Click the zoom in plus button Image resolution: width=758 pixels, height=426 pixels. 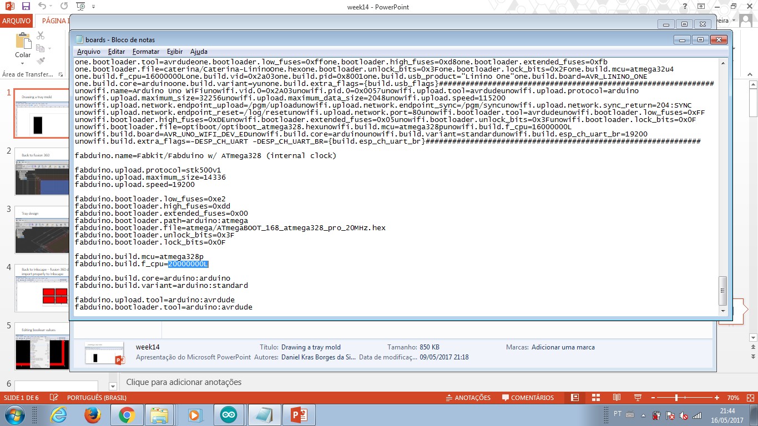point(717,398)
